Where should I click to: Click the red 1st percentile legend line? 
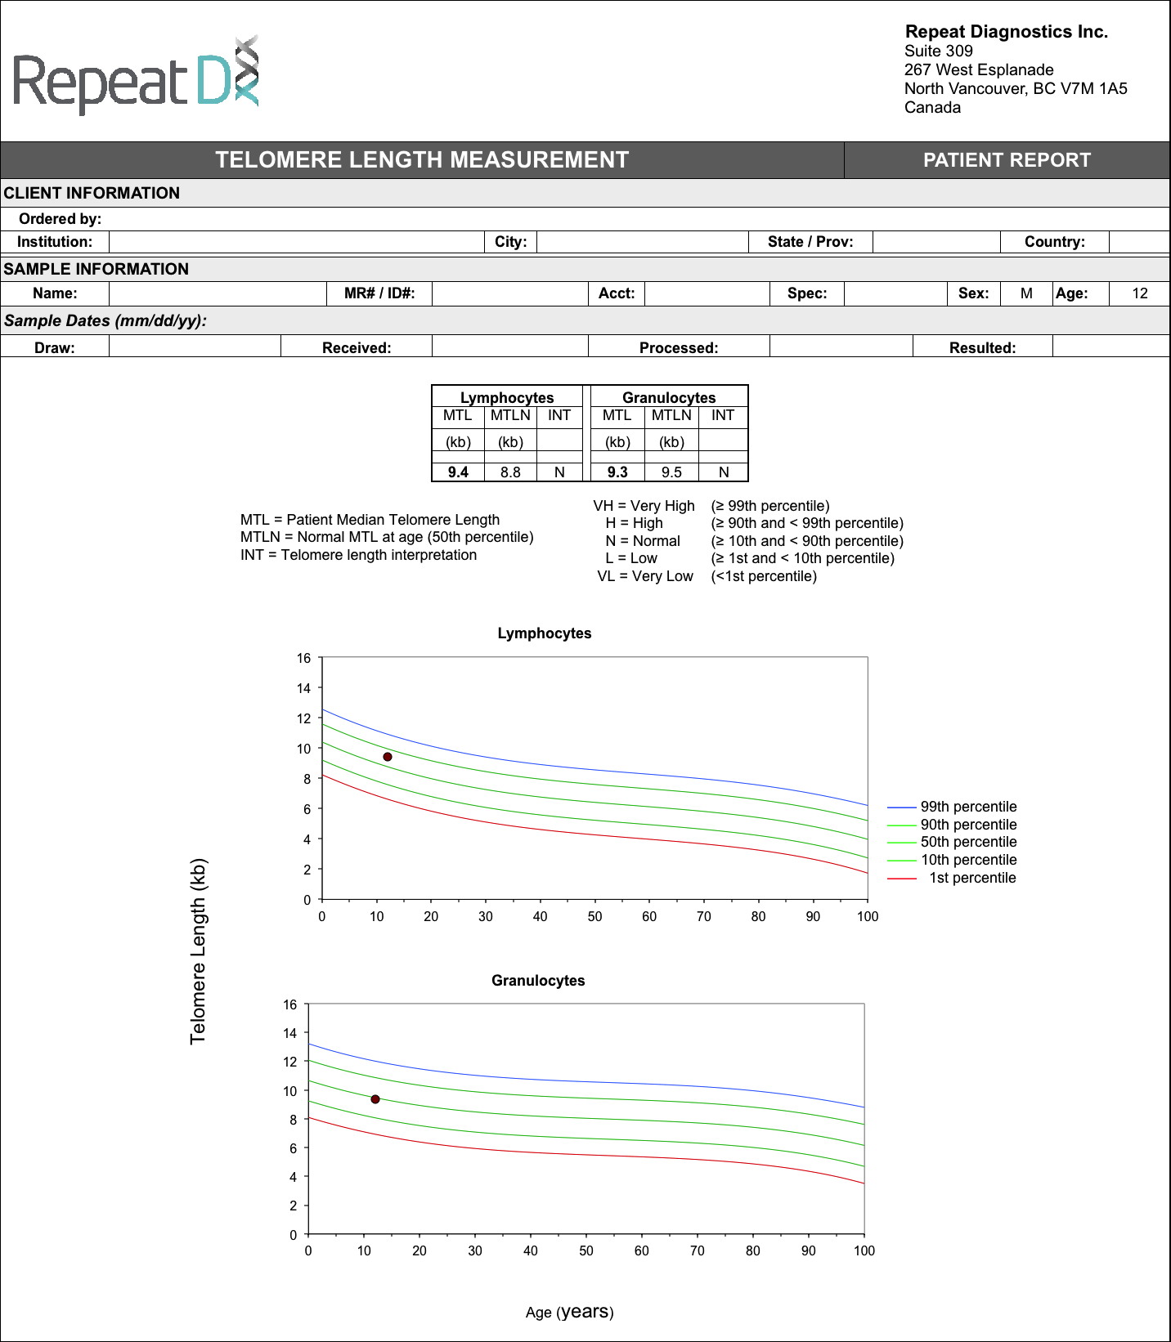pyautogui.click(x=901, y=879)
